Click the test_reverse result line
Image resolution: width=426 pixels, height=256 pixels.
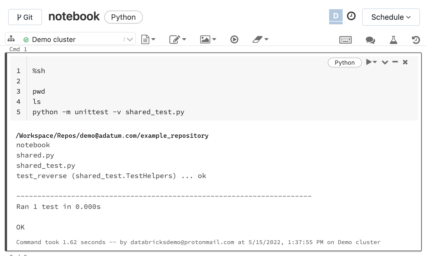pyautogui.click(x=111, y=176)
